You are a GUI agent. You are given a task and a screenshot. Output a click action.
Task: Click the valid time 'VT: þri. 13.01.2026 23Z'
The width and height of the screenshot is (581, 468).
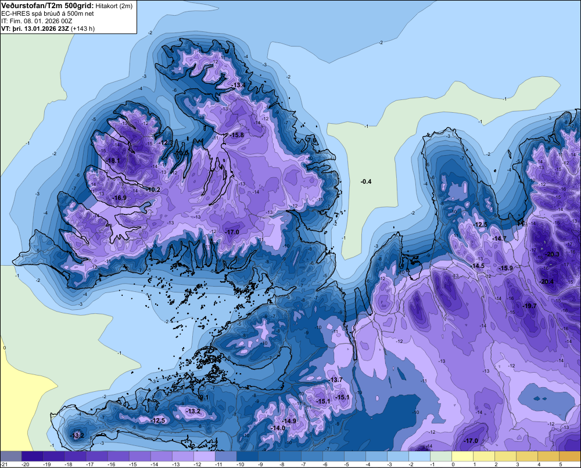35,28
